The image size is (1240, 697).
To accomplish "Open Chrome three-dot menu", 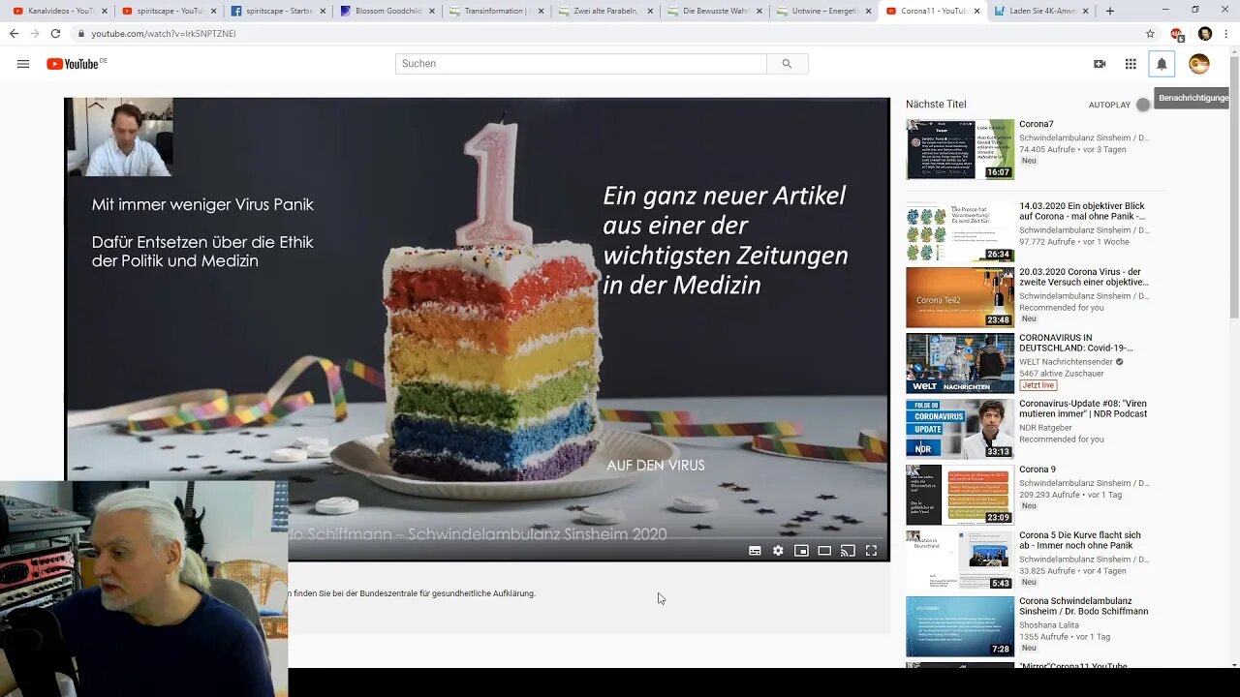I will (x=1226, y=33).
